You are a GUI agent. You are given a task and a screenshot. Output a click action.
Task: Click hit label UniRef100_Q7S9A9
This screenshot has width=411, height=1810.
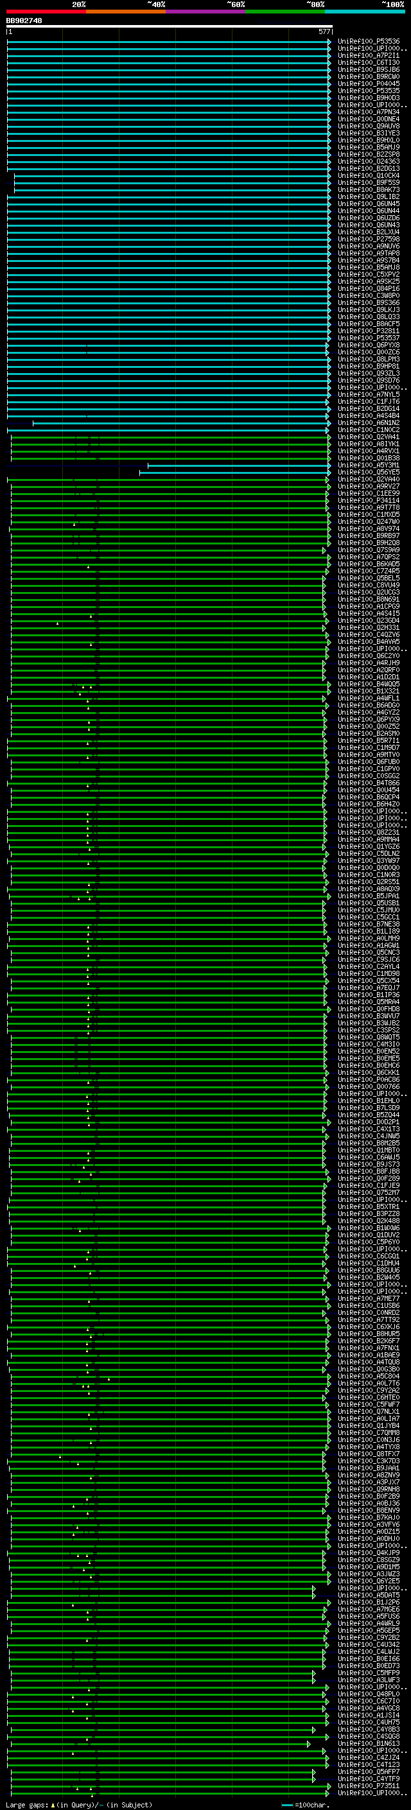(369, 550)
